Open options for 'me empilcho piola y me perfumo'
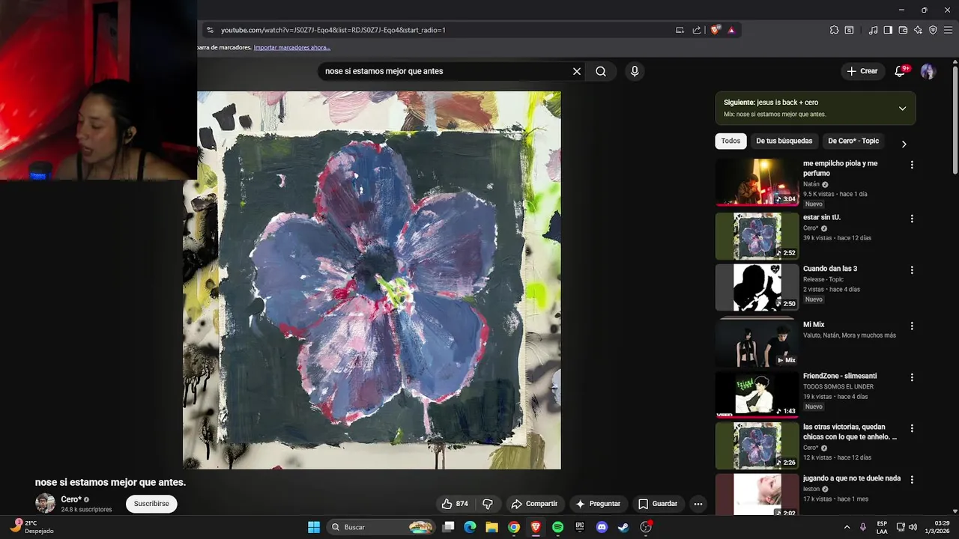The image size is (959, 539). click(912, 165)
